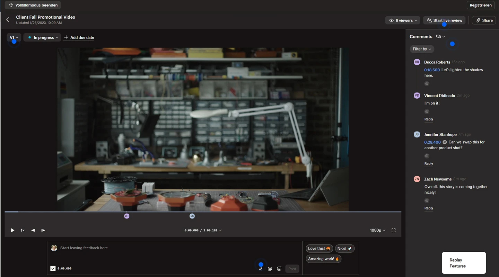Open the comments view options dropdown

click(x=440, y=36)
